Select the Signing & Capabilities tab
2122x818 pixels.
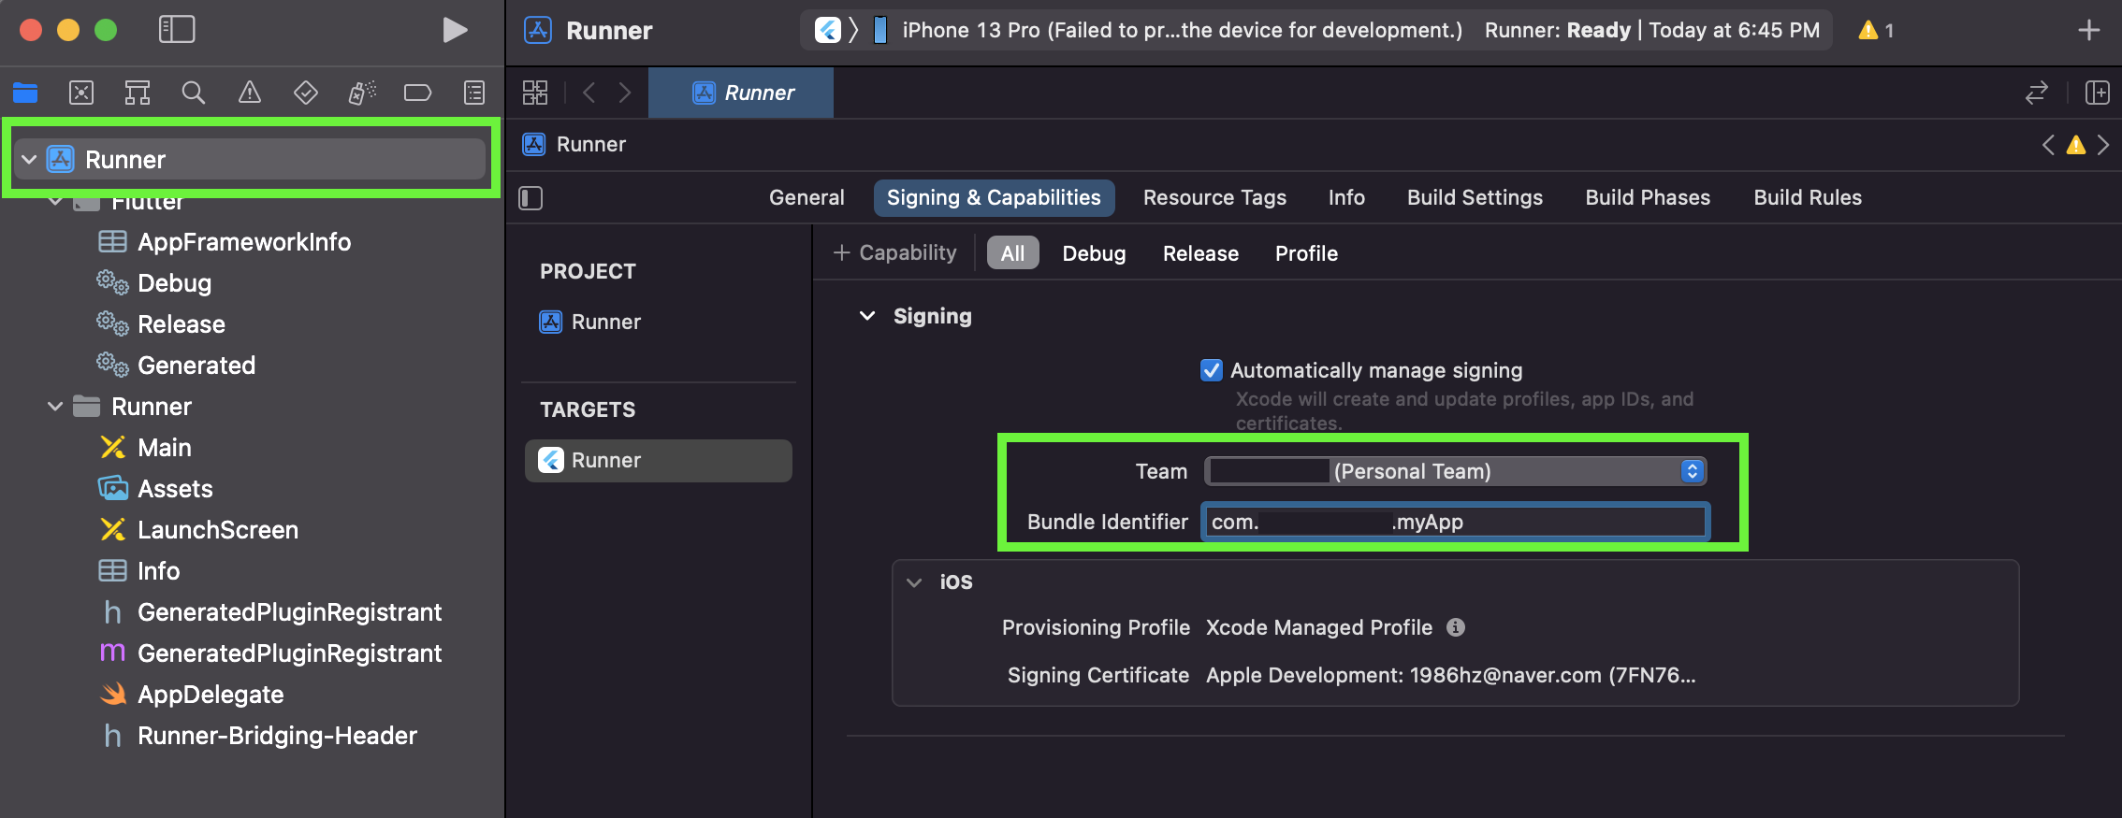(x=994, y=198)
